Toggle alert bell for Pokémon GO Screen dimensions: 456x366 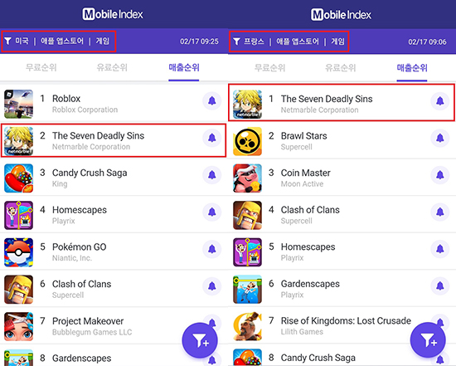(212, 249)
